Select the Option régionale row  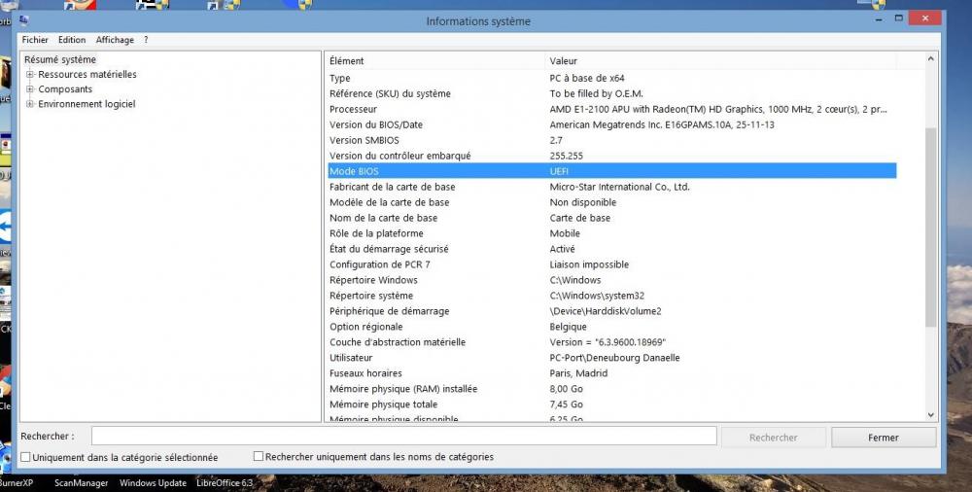(611, 327)
